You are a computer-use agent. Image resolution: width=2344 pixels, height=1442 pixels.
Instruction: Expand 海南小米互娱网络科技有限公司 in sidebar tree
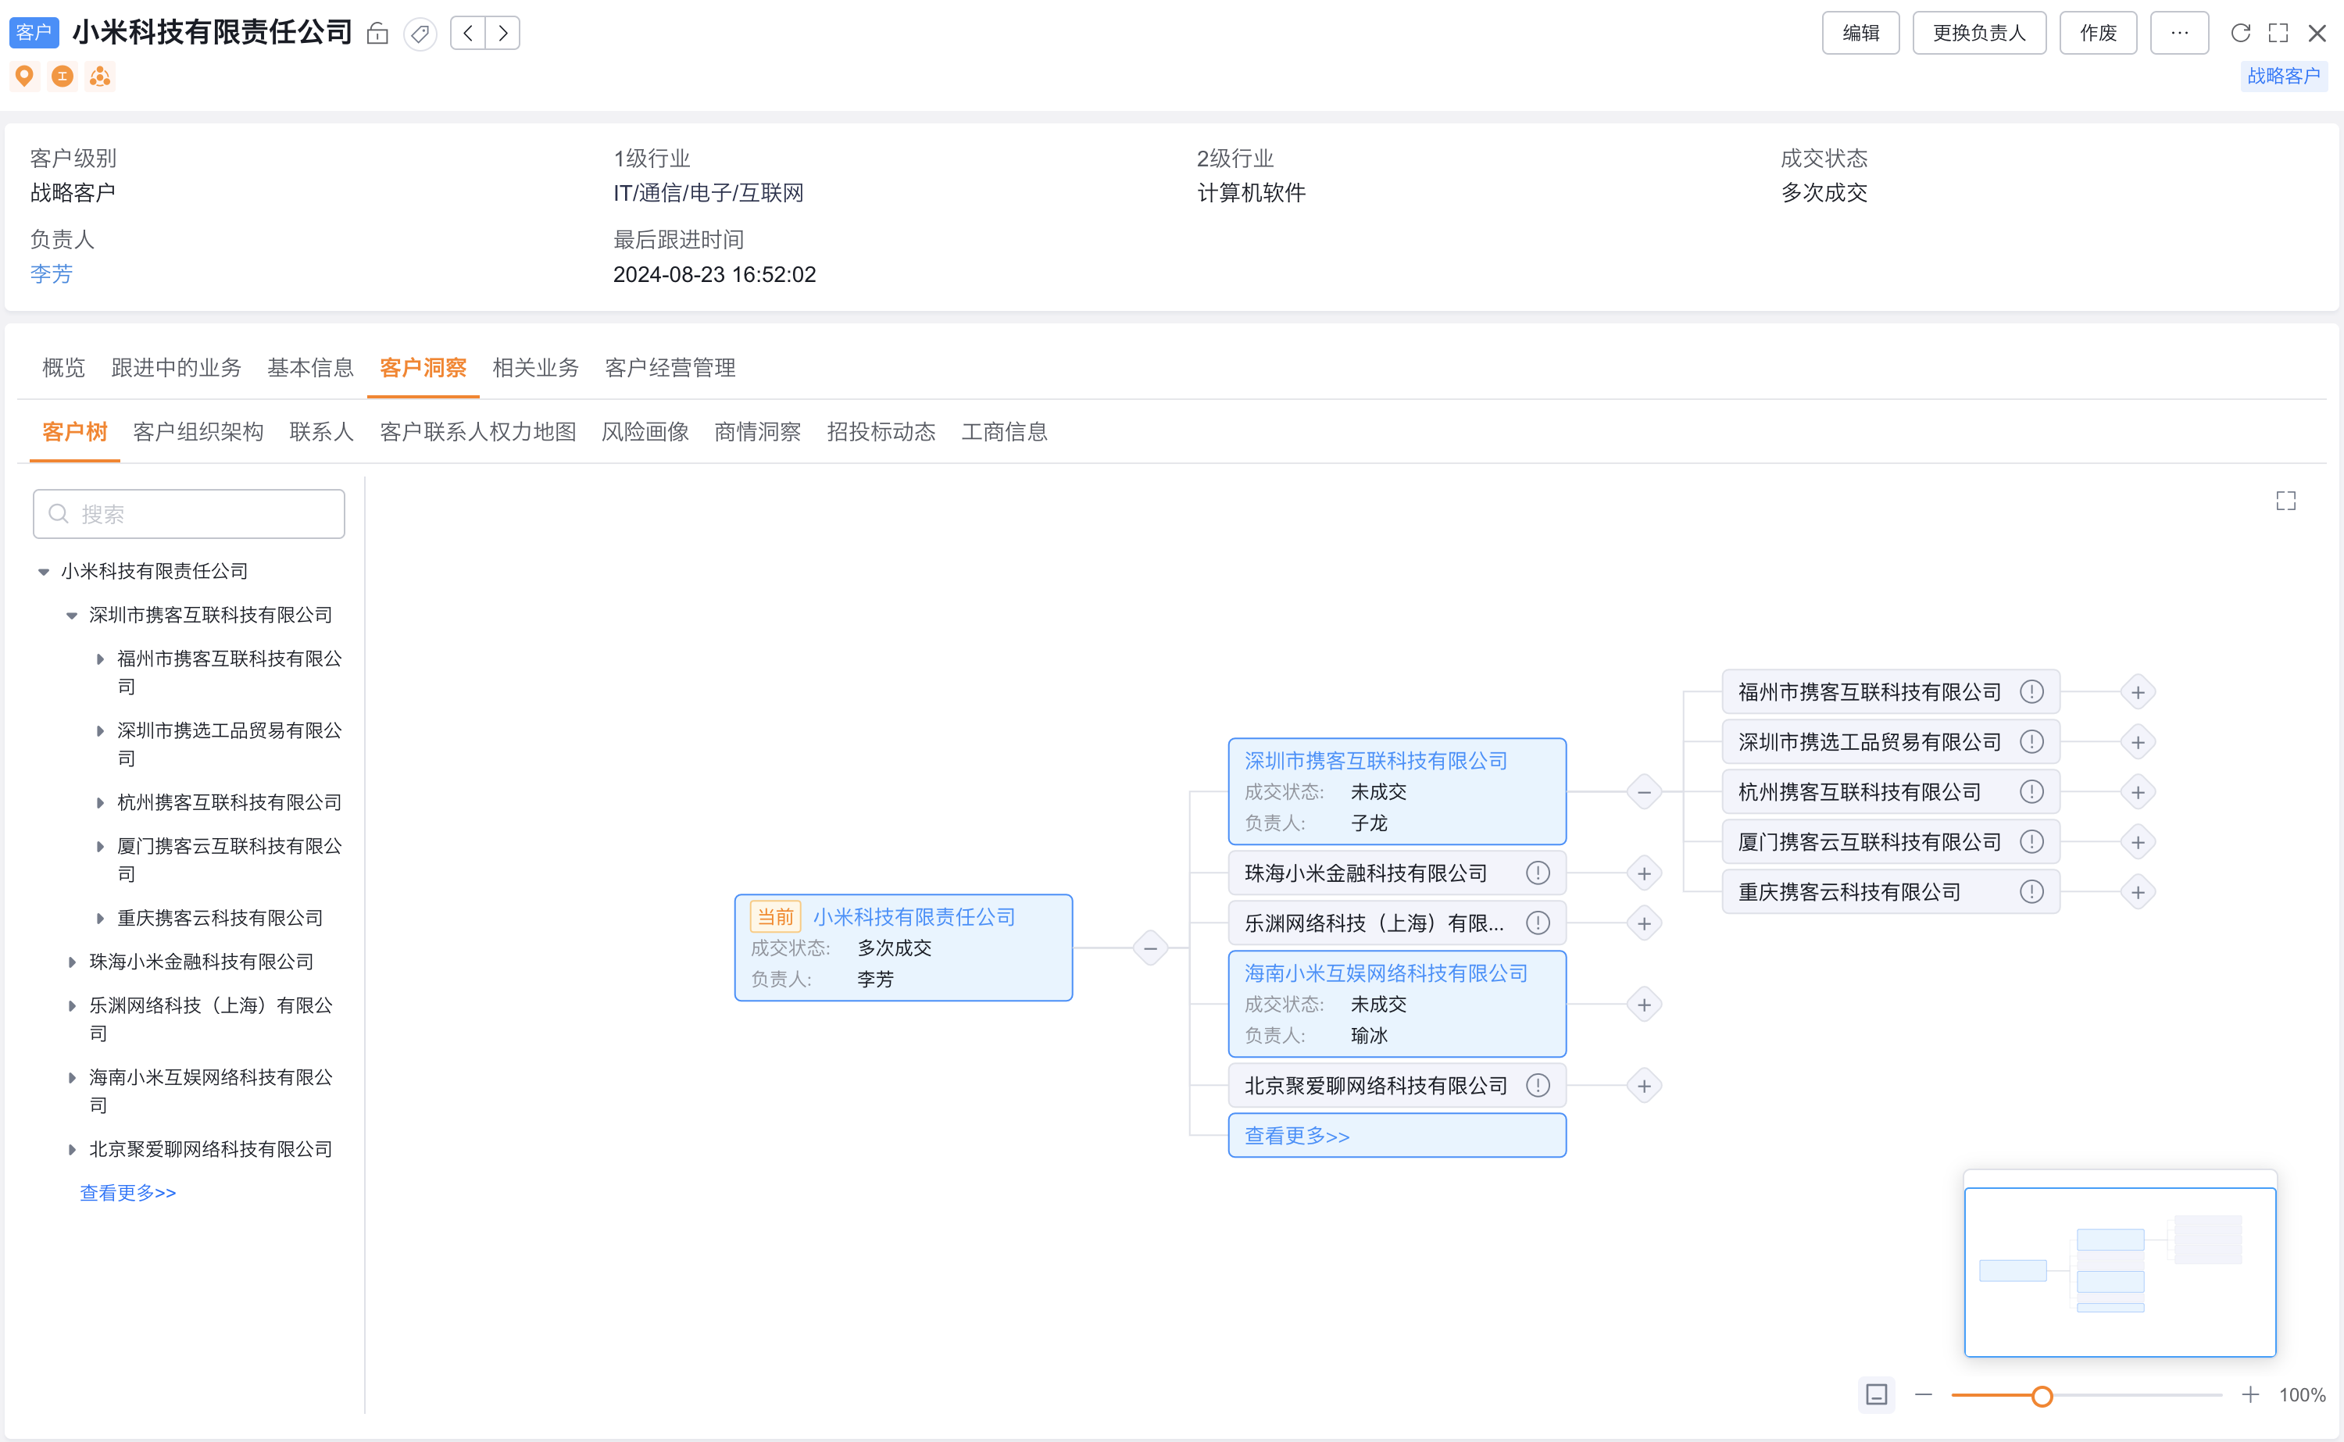coord(72,1078)
